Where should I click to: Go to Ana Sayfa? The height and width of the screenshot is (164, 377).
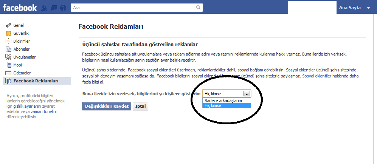[x=350, y=8]
